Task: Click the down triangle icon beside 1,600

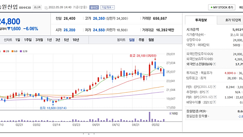Action: [9, 29]
